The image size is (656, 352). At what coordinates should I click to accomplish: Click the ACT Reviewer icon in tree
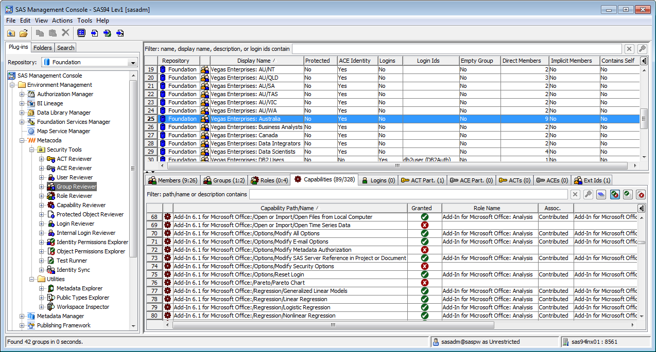51,159
